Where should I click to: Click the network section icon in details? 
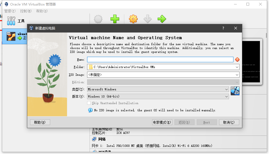coord(94,139)
